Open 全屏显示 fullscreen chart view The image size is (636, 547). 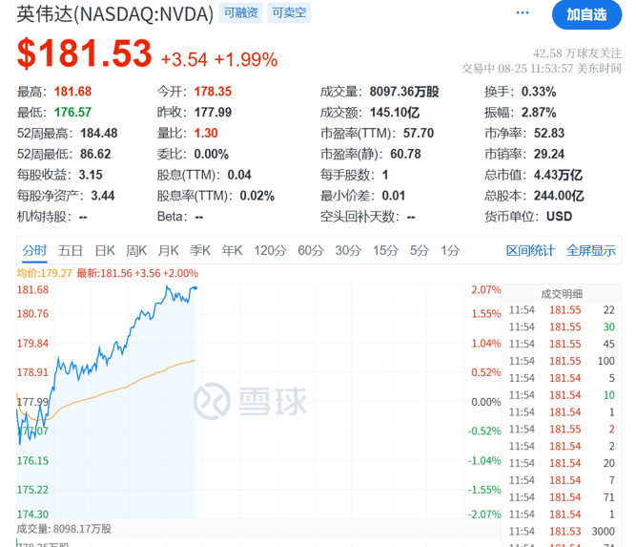tap(591, 250)
